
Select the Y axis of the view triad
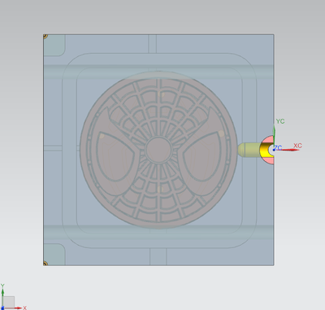tap(2, 292)
